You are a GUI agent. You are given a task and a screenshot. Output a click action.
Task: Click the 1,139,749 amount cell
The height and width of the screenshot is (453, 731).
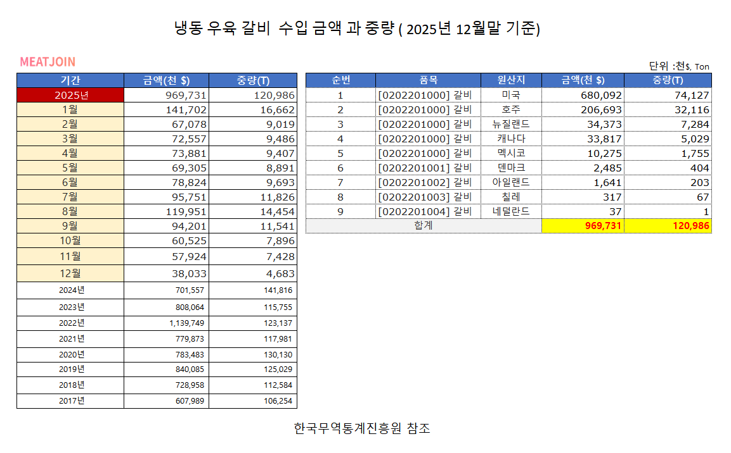coord(166,323)
